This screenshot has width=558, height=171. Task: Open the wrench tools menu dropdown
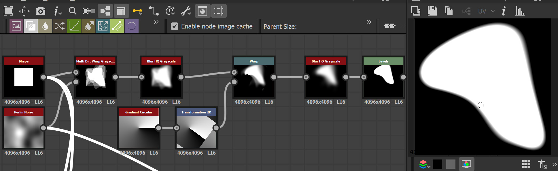[x=186, y=11]
